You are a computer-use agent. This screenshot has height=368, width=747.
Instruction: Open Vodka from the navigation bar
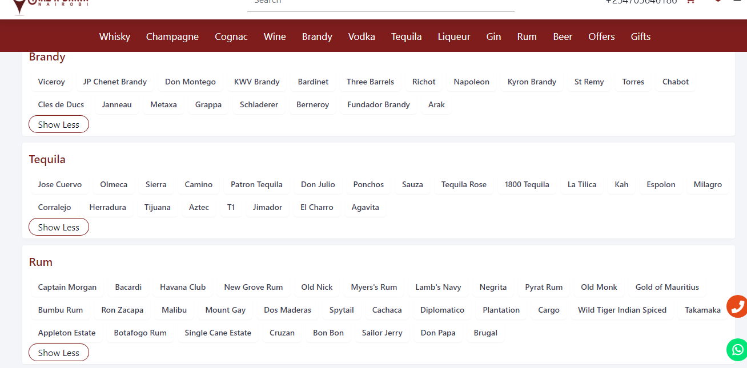click(x=362, y=37)
